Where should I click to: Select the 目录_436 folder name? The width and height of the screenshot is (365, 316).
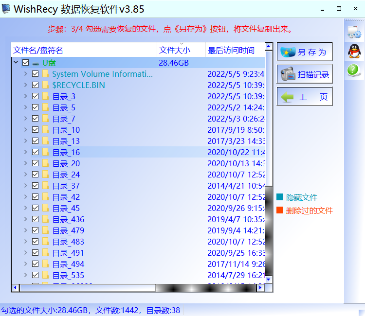[x=68, y=220]
